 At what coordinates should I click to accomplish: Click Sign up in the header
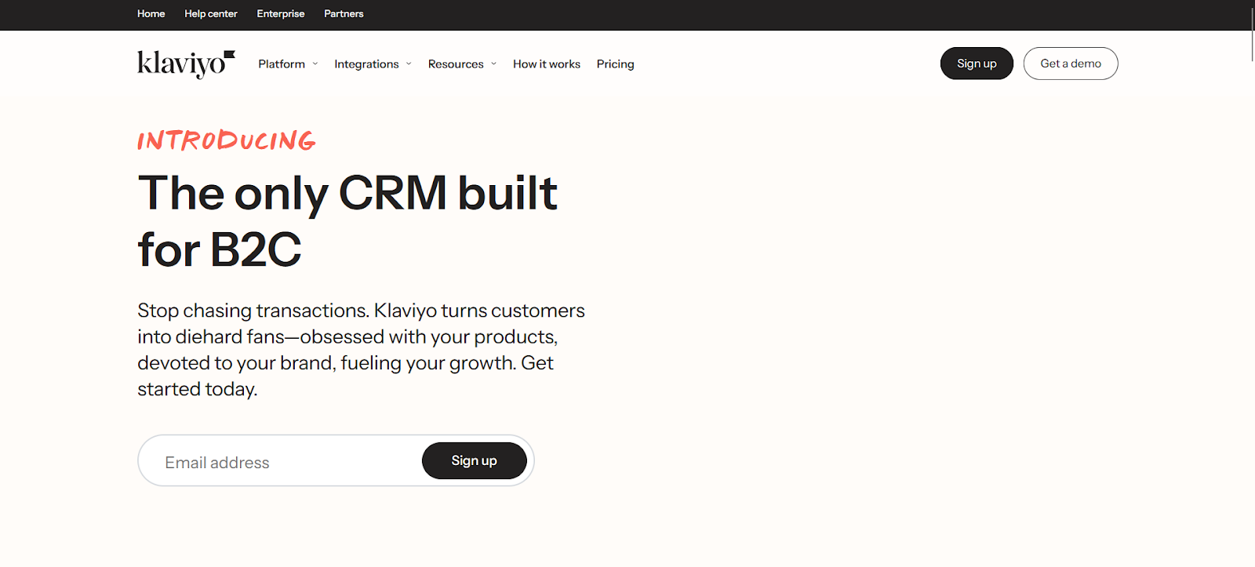pyautogui.click(x=977, y=64)
